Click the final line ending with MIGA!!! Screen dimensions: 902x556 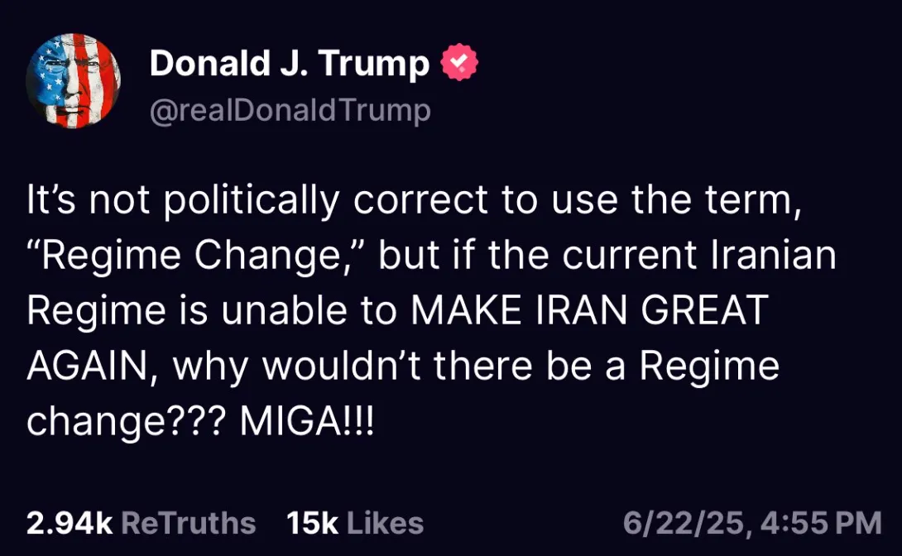coord(199,420)
